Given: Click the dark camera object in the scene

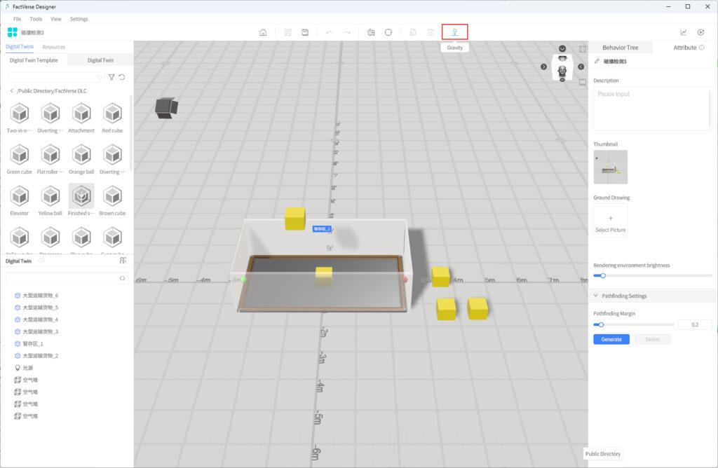Looking at the screenshot, I should [166, 109].
